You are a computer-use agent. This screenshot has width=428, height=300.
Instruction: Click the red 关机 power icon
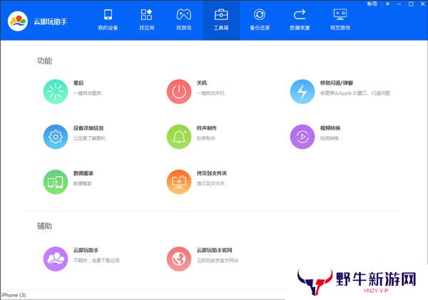coord(179,91)
